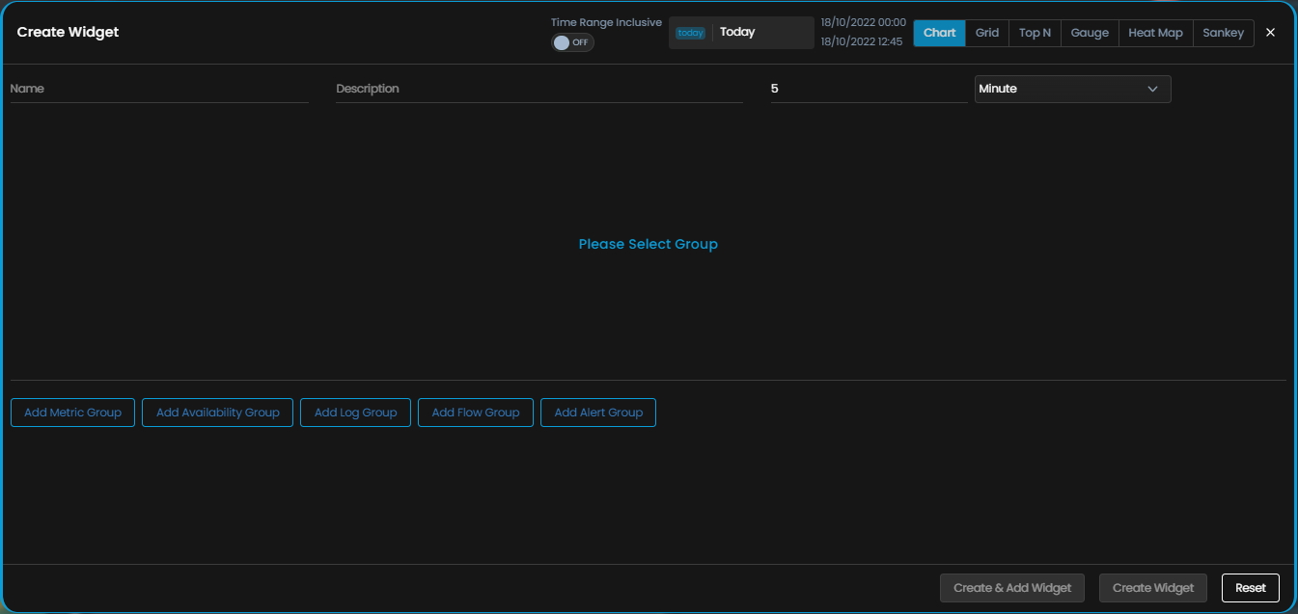Click Add Metric Group button
Screen dimensions: 1298x614
(72, 413)
